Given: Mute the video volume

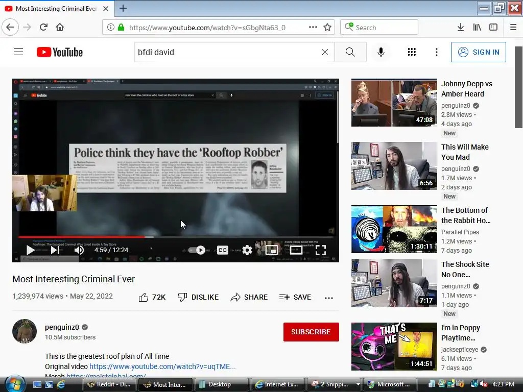Looking at the screenshot, I should [79, 250].
